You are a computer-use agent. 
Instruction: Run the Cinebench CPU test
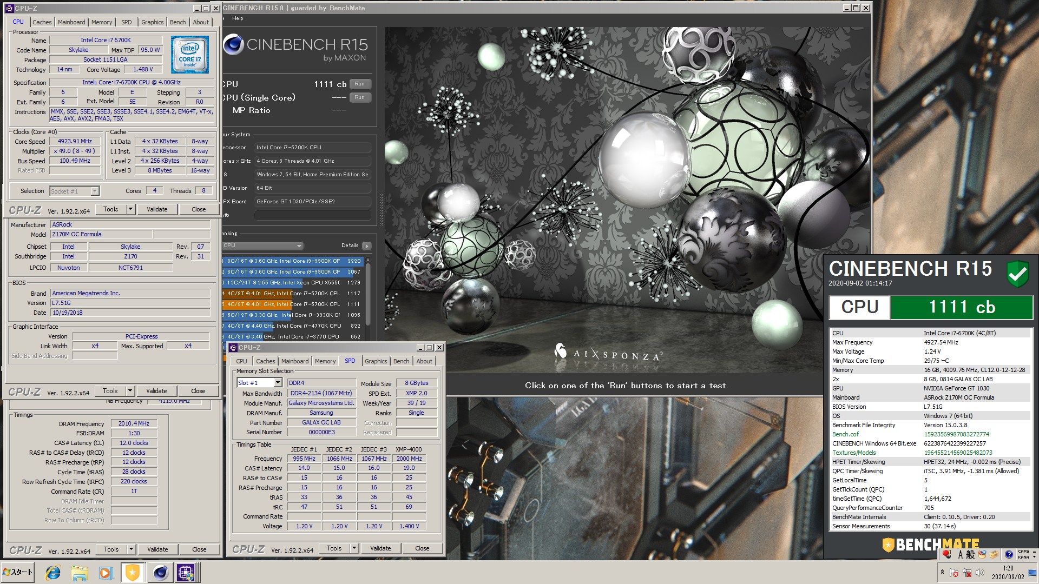tap(360, 84)
